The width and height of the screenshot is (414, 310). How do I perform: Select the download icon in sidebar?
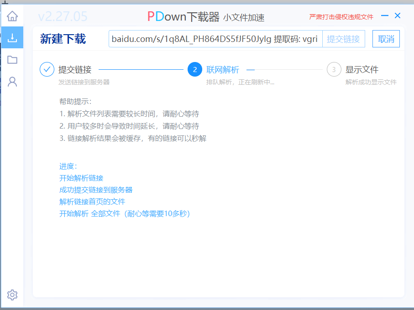pyautogui.click(x=12, y=37)
